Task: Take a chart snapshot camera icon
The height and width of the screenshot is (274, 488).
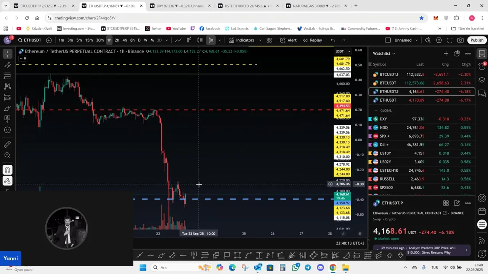Action: 461,40
